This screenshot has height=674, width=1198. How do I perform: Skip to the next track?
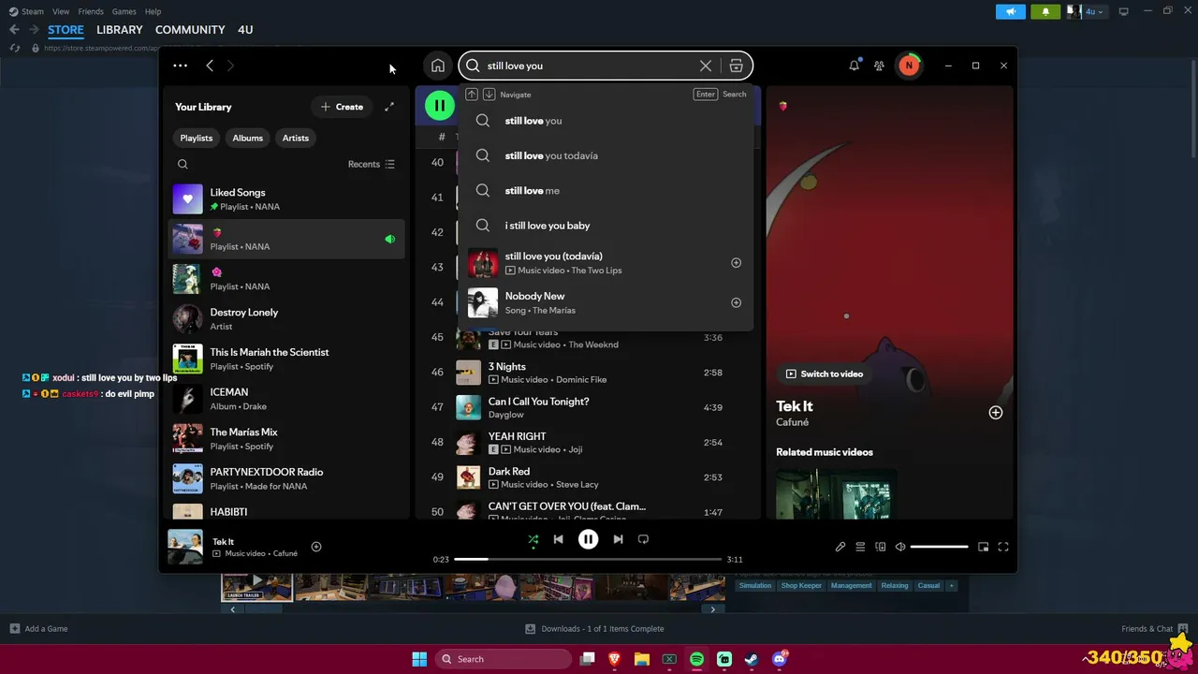(618, 539)
